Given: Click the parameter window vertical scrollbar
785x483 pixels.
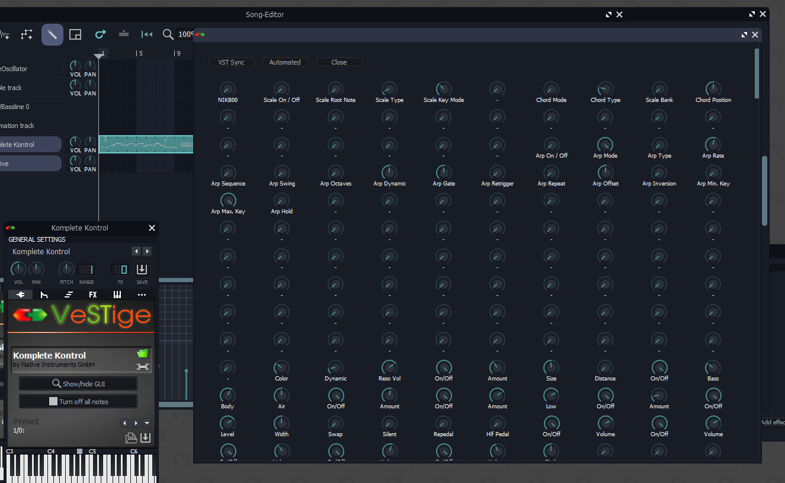Looking at the screenshot, I should (x=757, y=73).
